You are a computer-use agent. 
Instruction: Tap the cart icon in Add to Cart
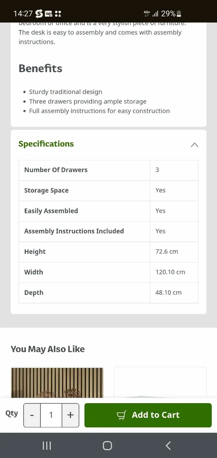tap(122, 415)
